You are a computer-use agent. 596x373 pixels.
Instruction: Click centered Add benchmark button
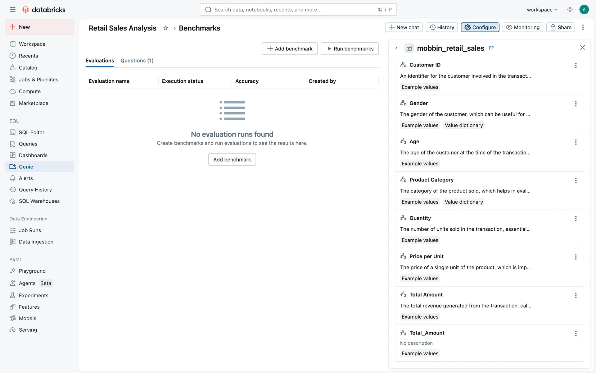232,159
